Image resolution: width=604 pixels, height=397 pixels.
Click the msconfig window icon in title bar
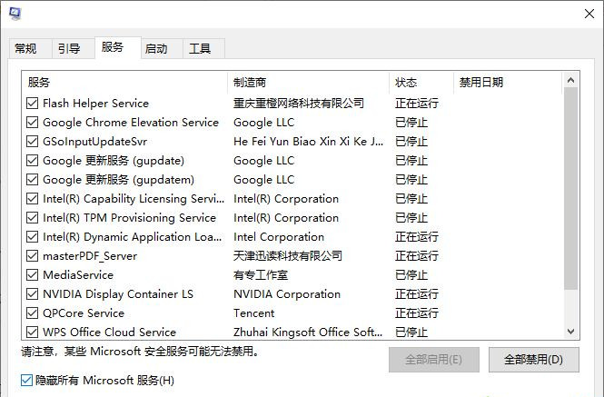click(x=15, y=14)
